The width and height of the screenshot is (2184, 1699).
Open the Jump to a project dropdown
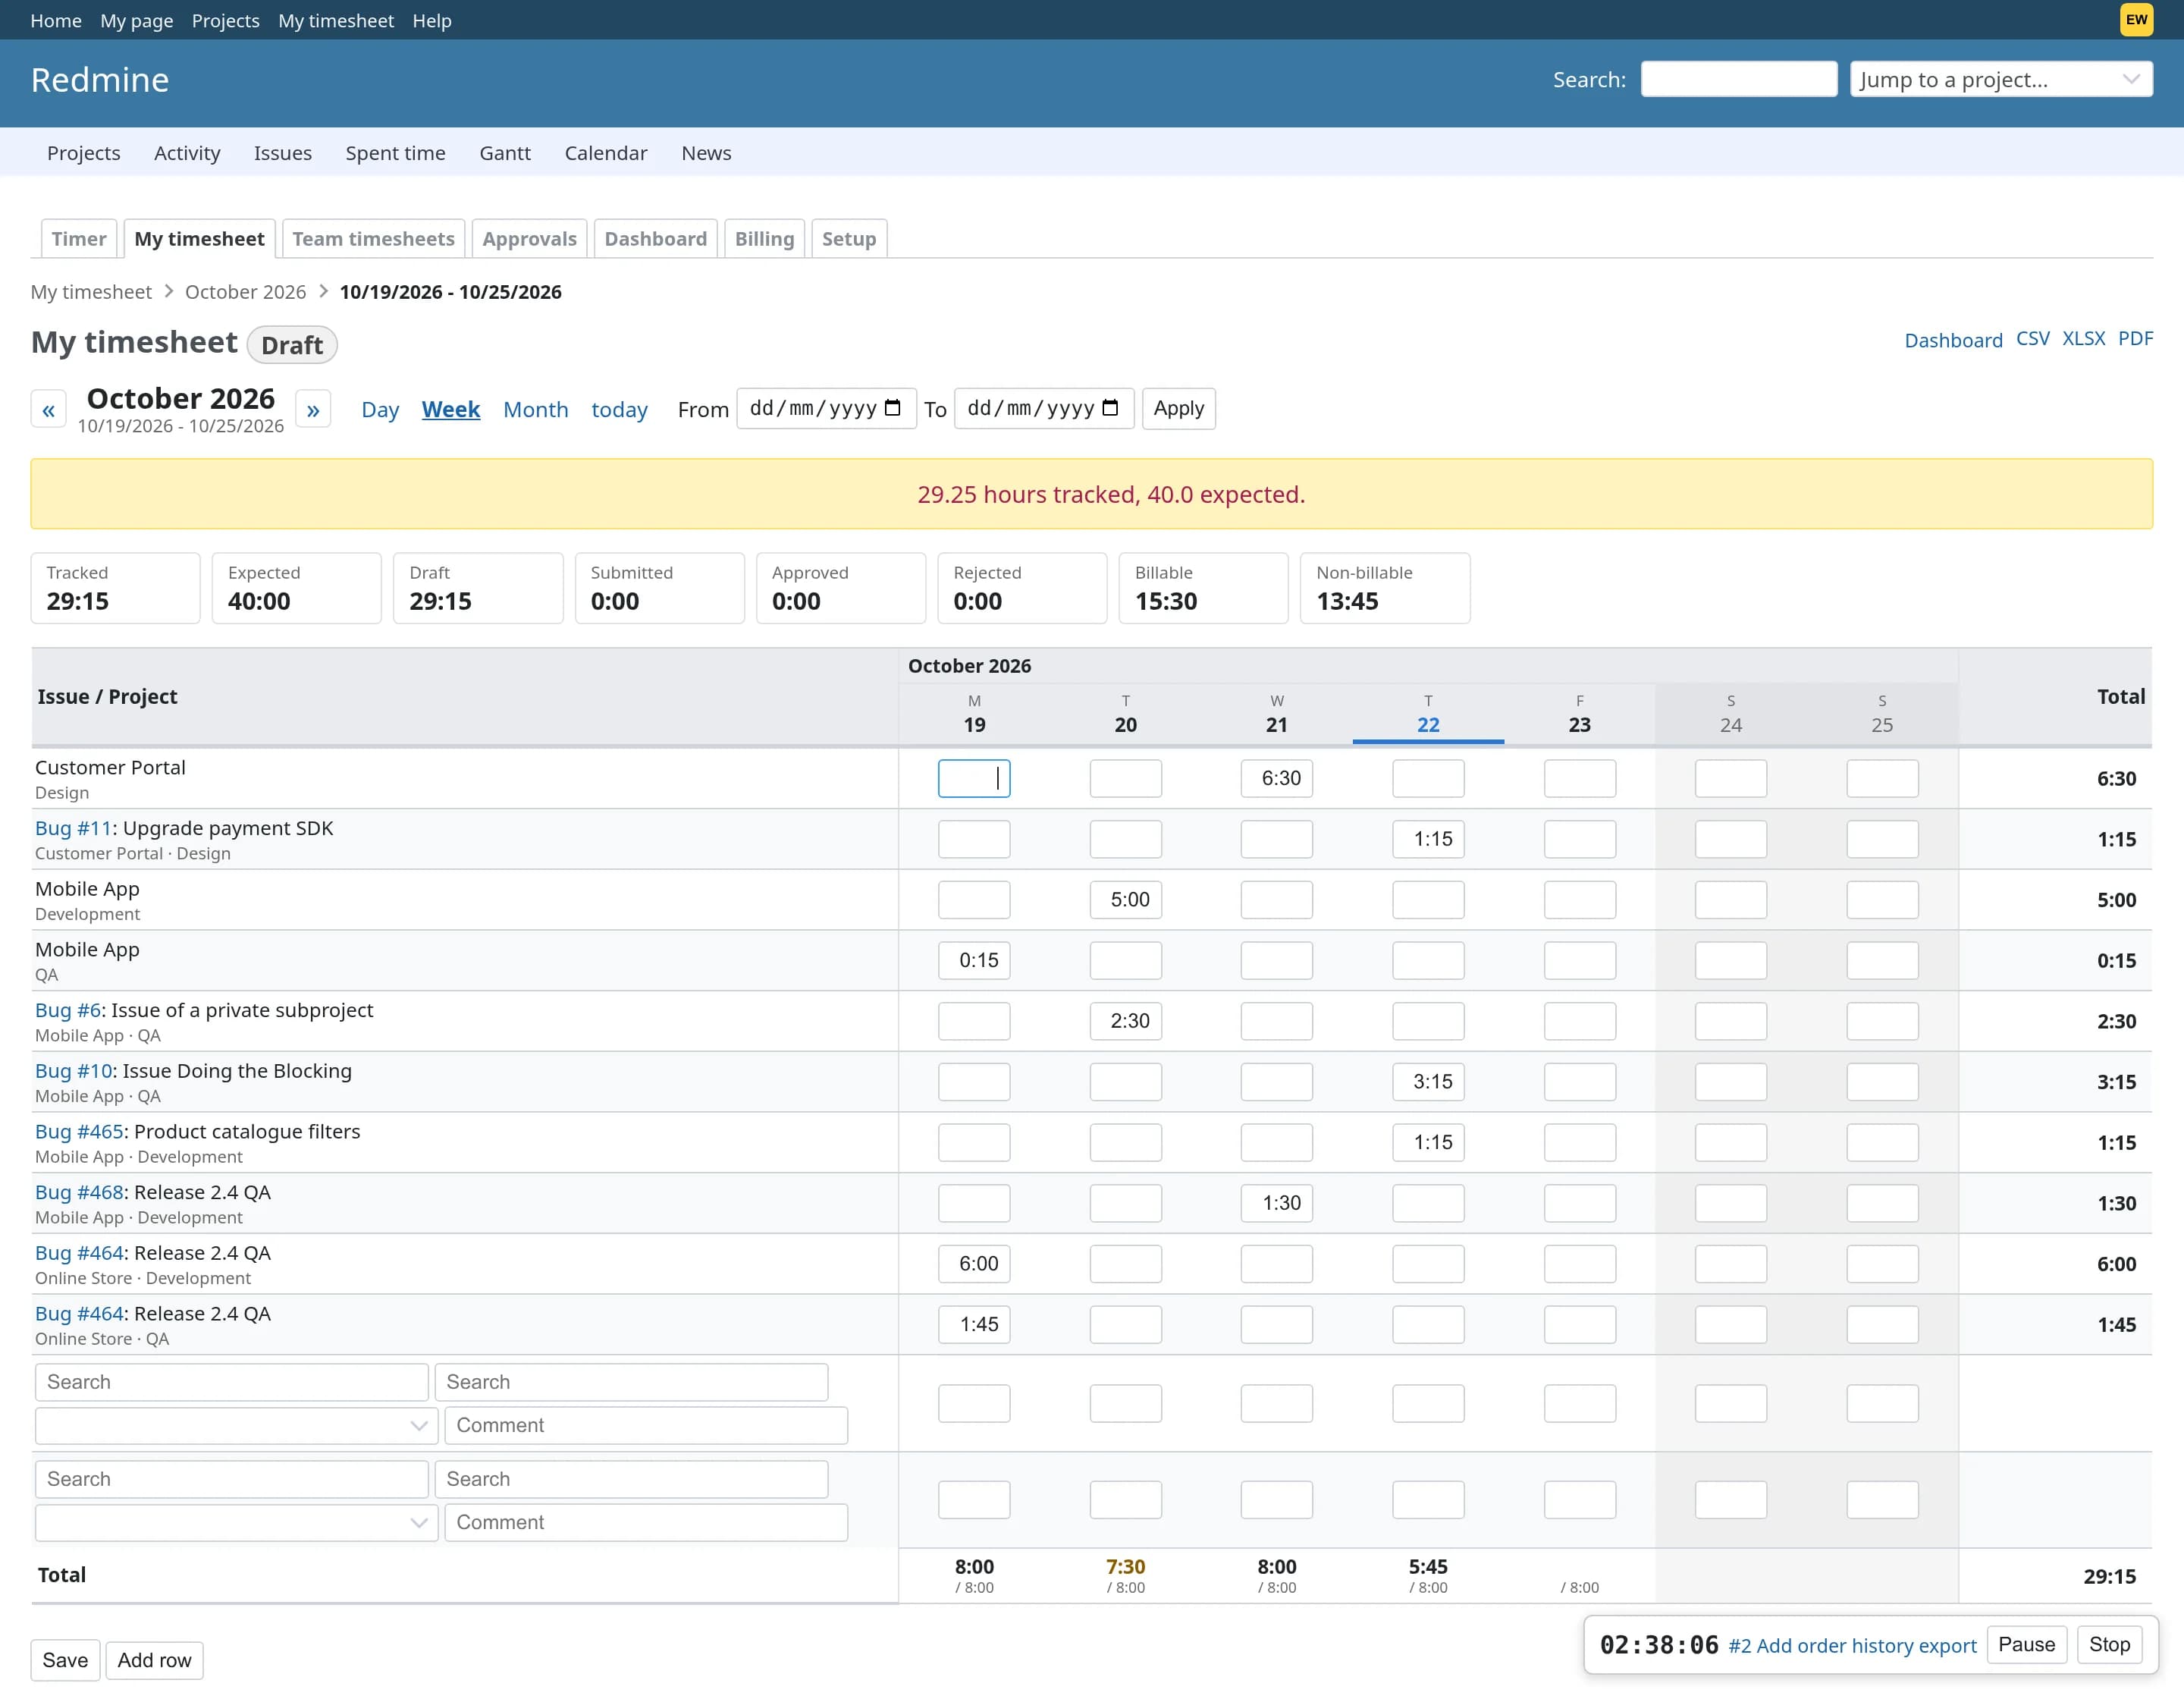tap(2001, 79)
